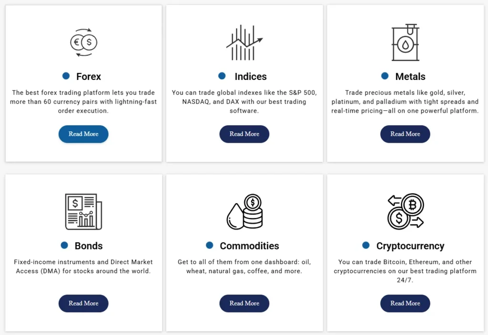Click the Cryptocurrency Bitcoin exchange icon
This screenshot has width=488, height=335.
[405, 212]
